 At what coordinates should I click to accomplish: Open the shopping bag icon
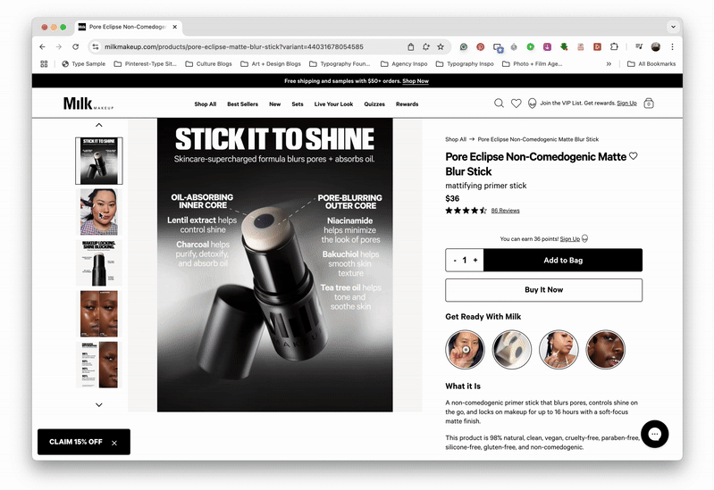[649, 104]
